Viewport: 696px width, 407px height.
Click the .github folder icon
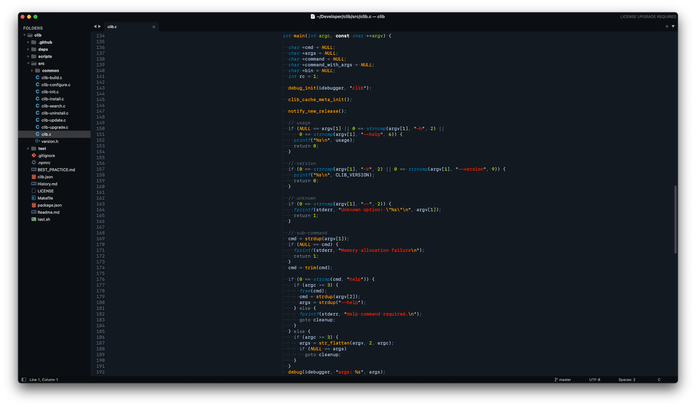point(34,42)
